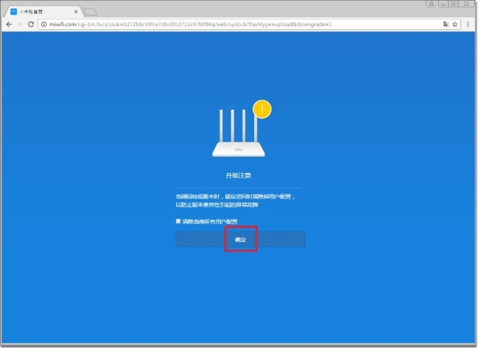Reload the miwifi.com page

pos(31,24)
